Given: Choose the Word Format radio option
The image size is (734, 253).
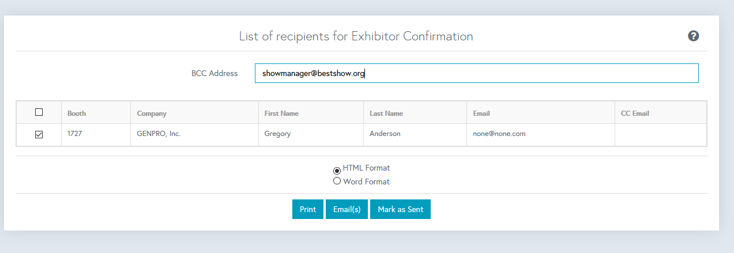Looking at the screenshot, I should pyautogui.click(x=337, y=181).
